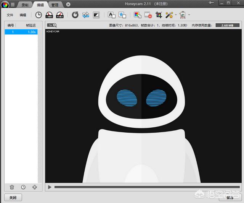
Task: Select the crop tool icon
Action: click(x=159, y=15)
